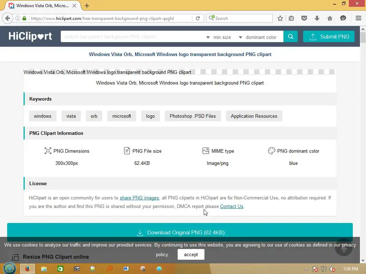The width and height of the screenshot is (366, 274).
Task: Click the HiClipart logo
Action: point(30,36)
